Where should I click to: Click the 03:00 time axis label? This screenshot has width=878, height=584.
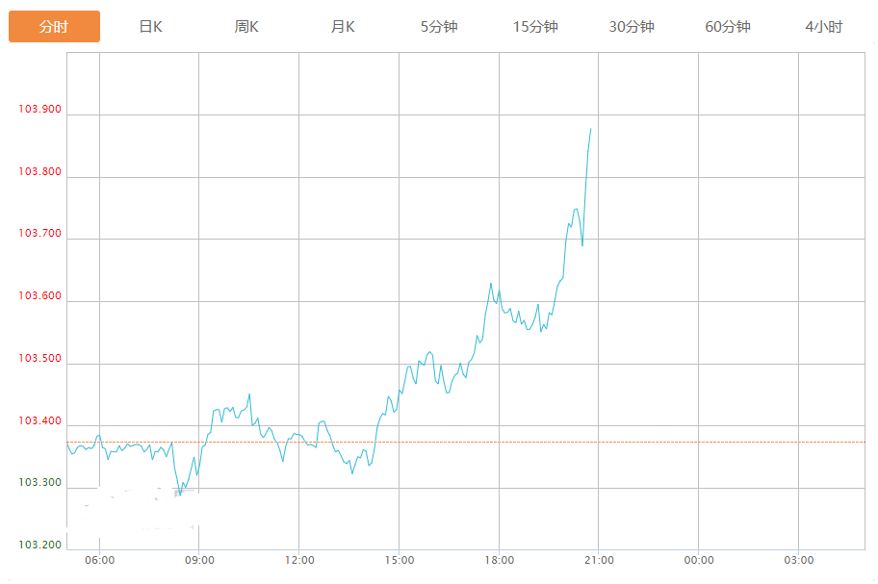tap(798, 561)
